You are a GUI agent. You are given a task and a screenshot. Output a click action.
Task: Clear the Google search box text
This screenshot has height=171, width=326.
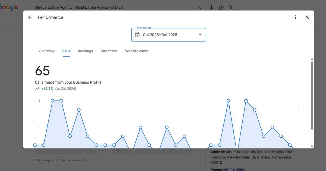pyautogui.click(x=200, y=8)
